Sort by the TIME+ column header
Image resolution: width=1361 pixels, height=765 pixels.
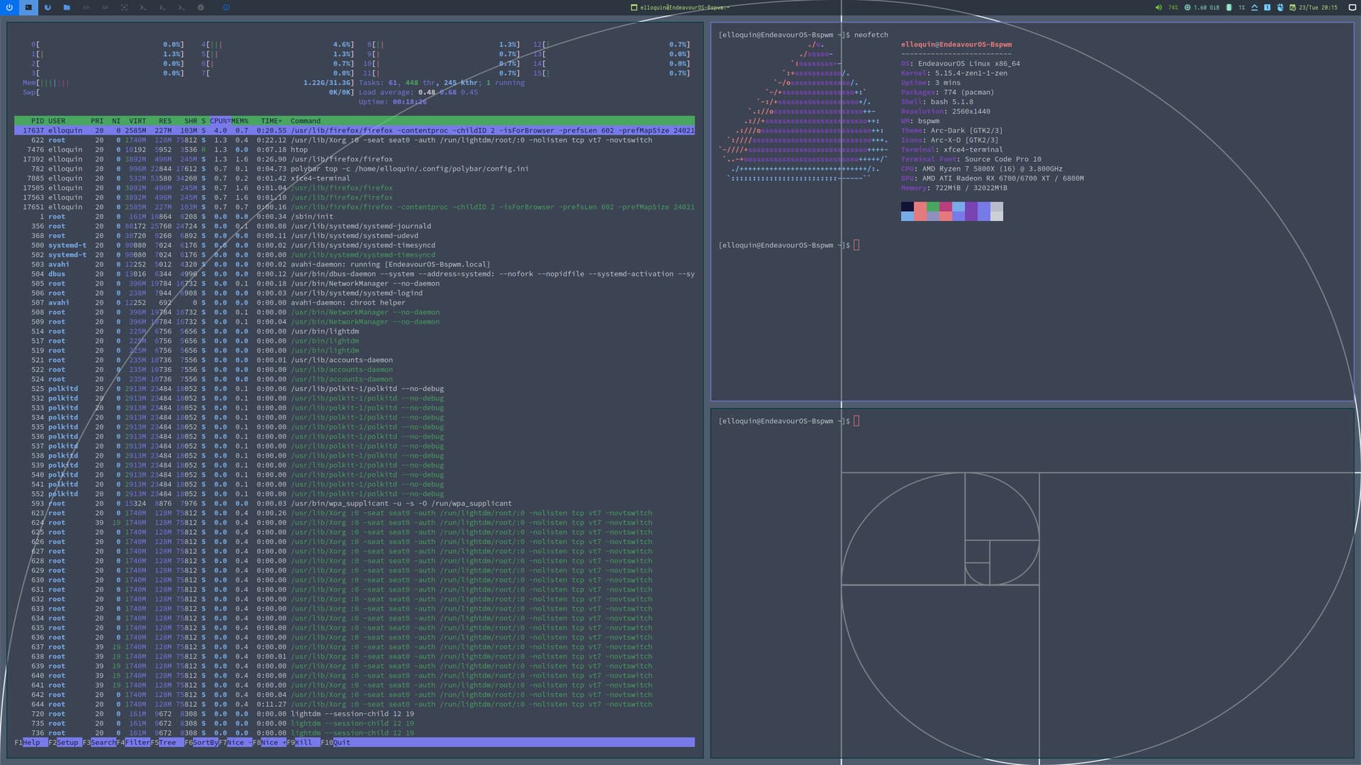pos(271,121)
